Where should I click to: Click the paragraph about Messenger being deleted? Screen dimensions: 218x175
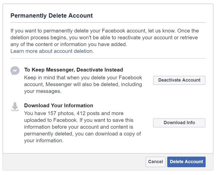tap(83, 84)
